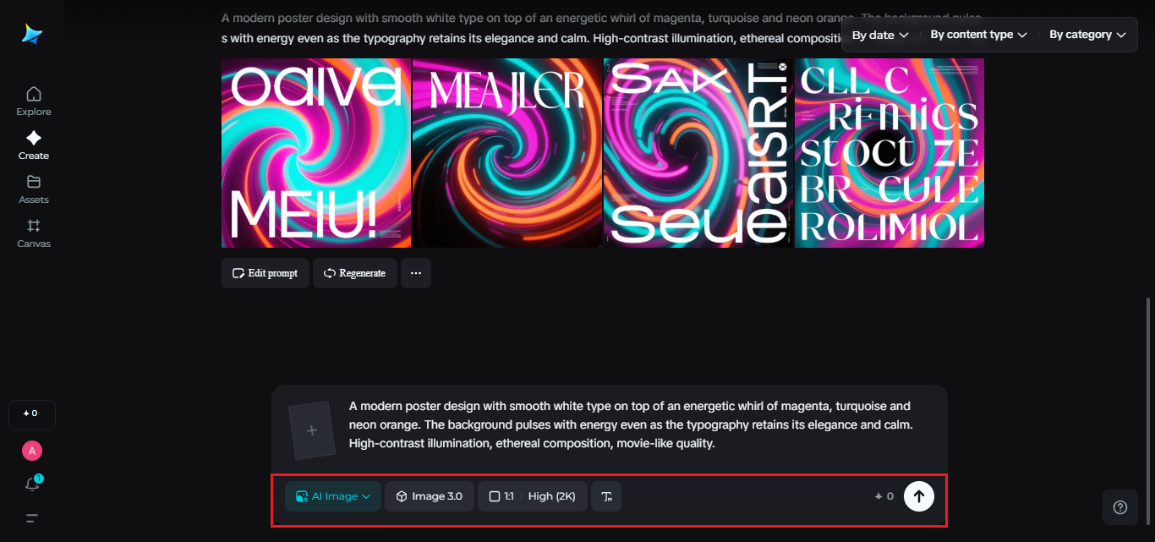Click the Dreamina logo icon
The height and width of the screenshot is (542, 1155).
(x=32, y=34)
